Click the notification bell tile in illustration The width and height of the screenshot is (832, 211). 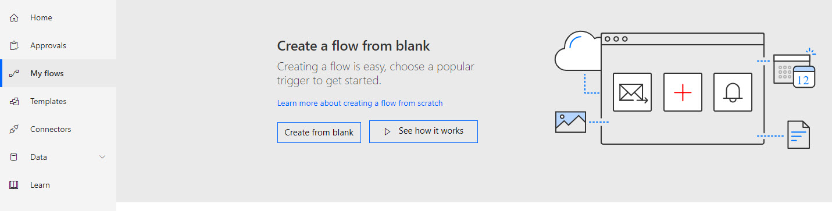733,92
